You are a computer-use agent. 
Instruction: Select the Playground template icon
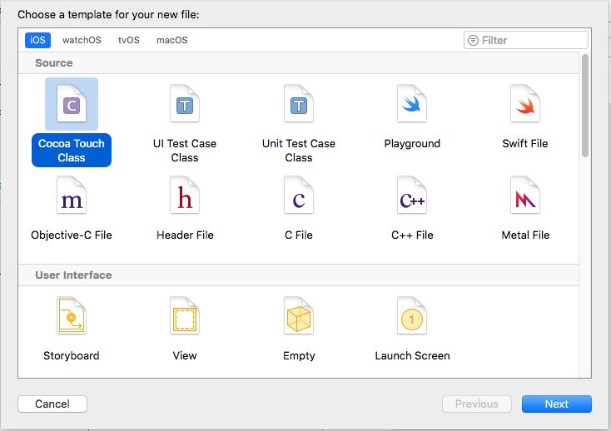click(x=412, y=105)
